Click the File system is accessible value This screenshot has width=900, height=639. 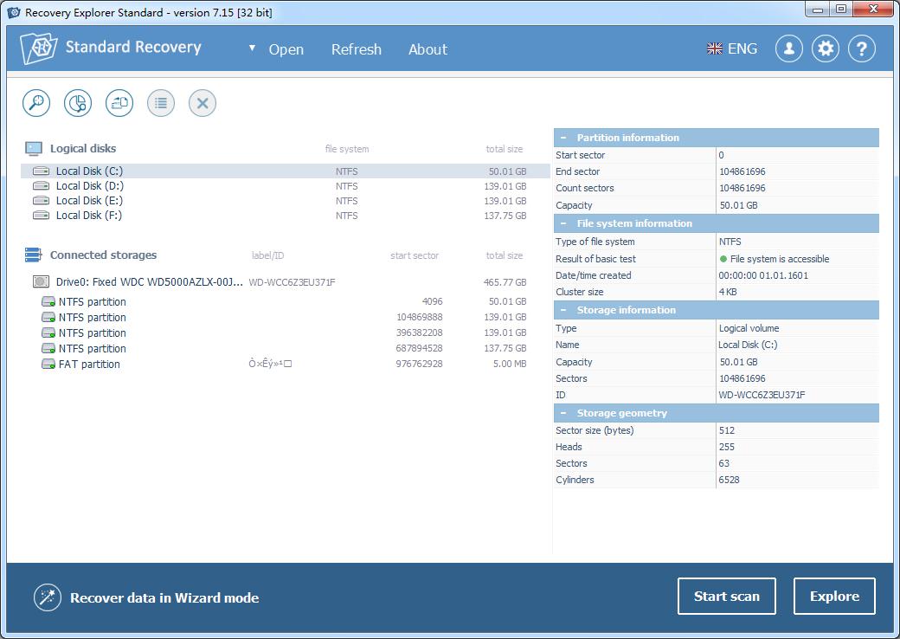[x=780, y=259]
